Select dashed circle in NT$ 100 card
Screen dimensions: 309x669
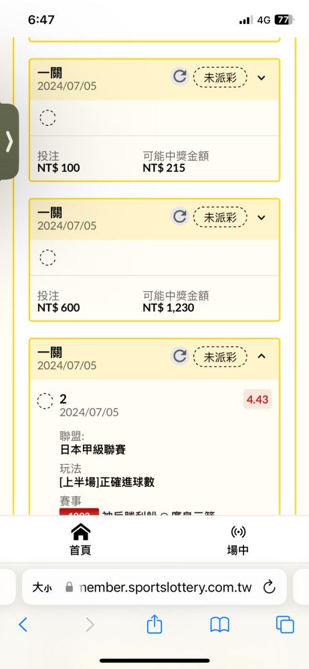tap(47, 117)
